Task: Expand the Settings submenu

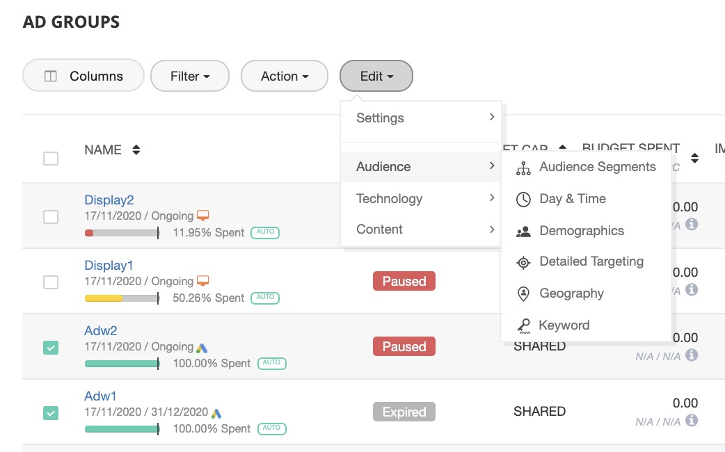Action: [x=421, y=118]
